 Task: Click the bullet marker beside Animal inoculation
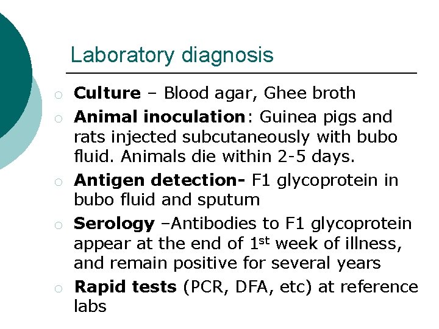(x=59, y=119)
